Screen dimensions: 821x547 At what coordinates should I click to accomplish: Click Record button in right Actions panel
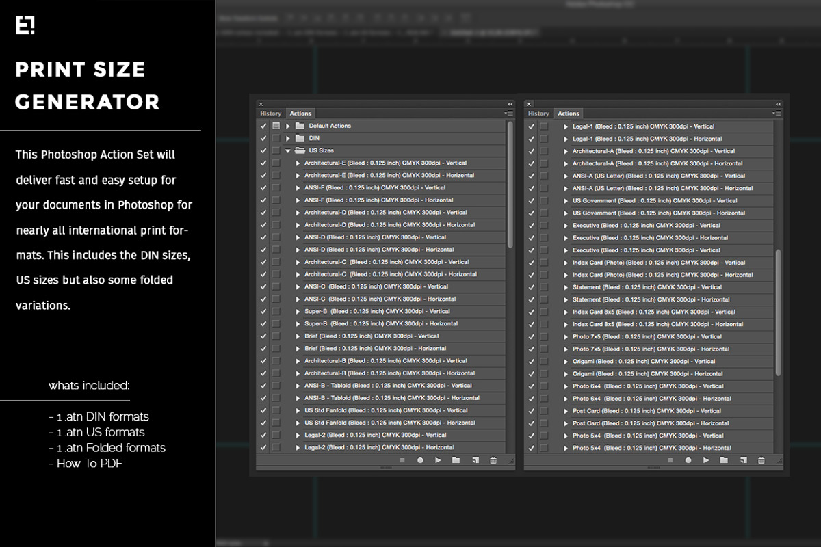[689, 460]
